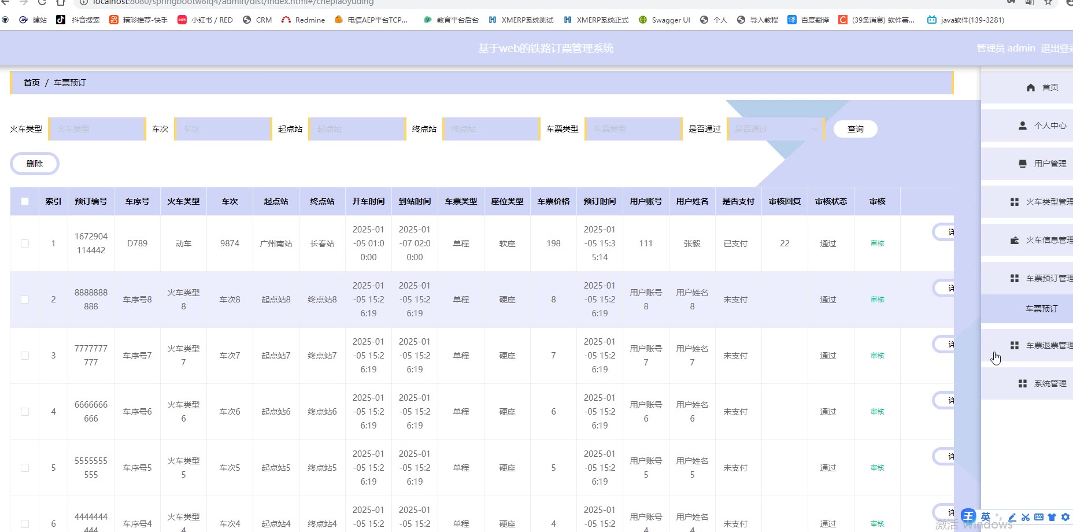Toggle the IME punctuation mode icon
The width and height of the screenshot is (1073, 532).
1000,518
